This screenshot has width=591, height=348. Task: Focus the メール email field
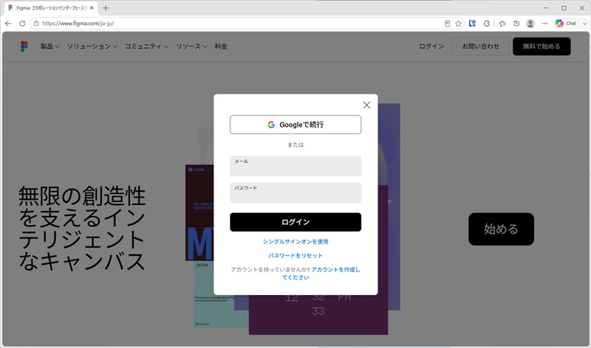(295, 166)
